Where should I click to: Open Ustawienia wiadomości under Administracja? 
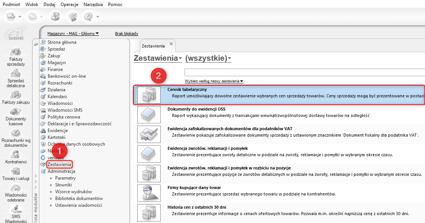(79, 205)
